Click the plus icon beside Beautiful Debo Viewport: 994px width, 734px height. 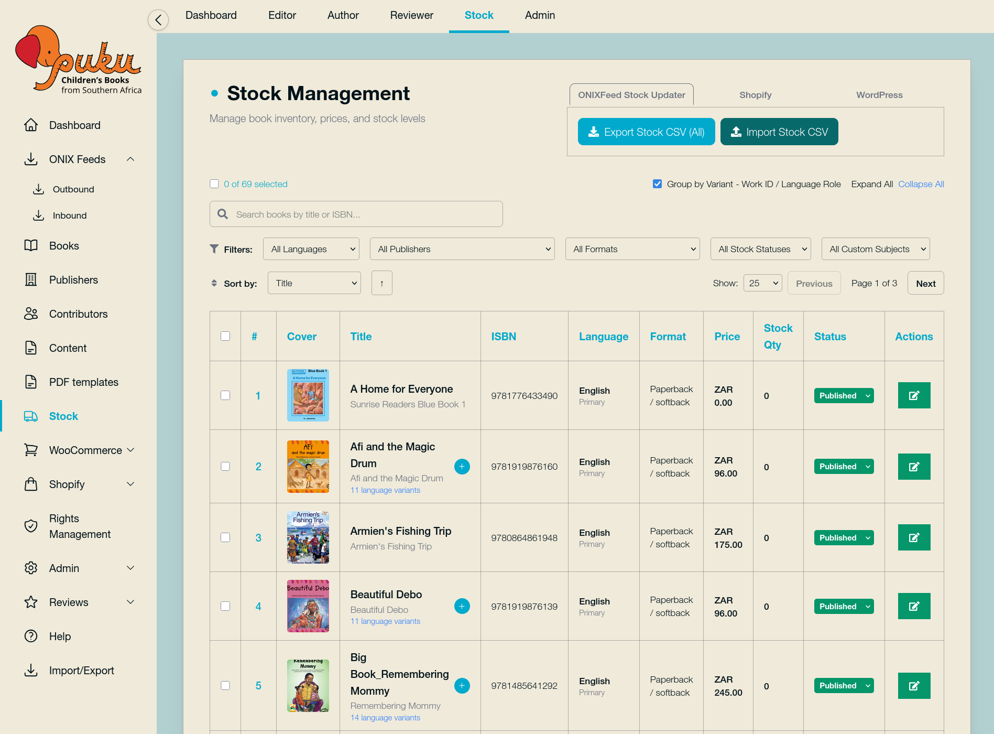[x=462, y=607]
